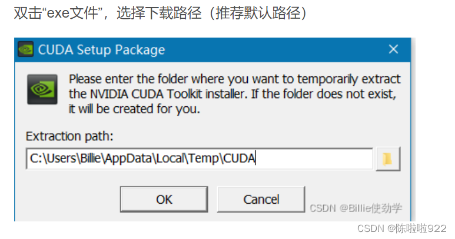Click the "Local" segment in extraction path
The width and height of the screenshot is (455, 239).
point(170,159)
